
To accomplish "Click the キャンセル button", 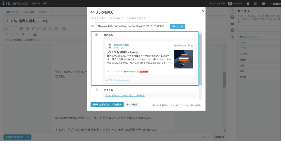I will [132, 104].
